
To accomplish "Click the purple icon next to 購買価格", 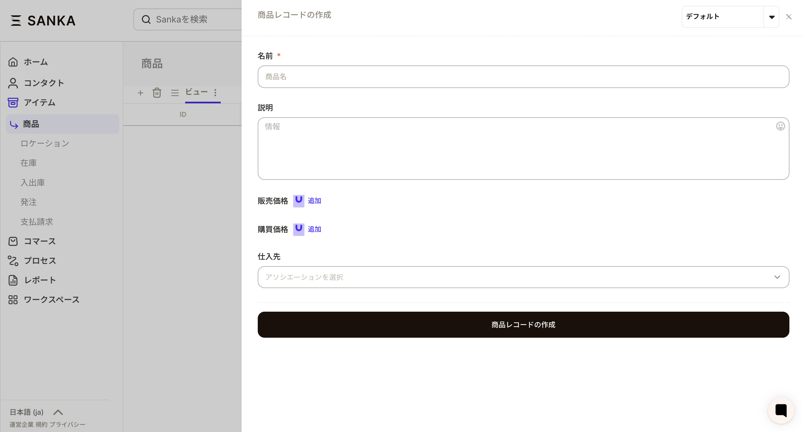I will click(x=299, y=229).
